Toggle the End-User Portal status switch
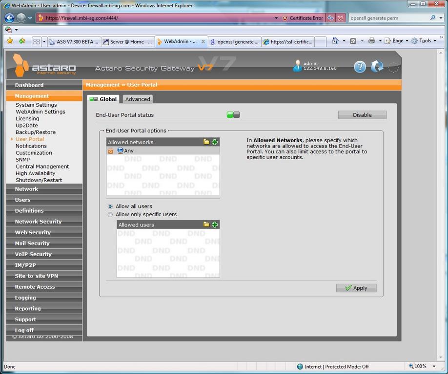The image size is (448, 374). (233, 115)
